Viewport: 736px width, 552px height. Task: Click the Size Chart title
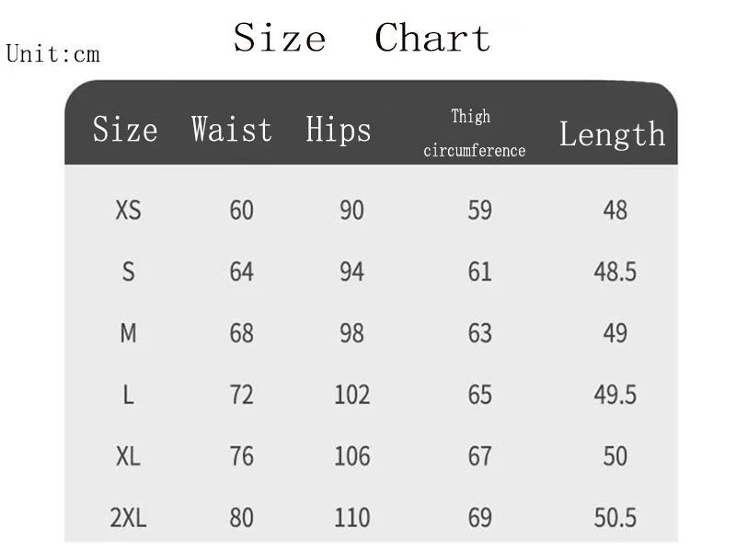[362, 38]
